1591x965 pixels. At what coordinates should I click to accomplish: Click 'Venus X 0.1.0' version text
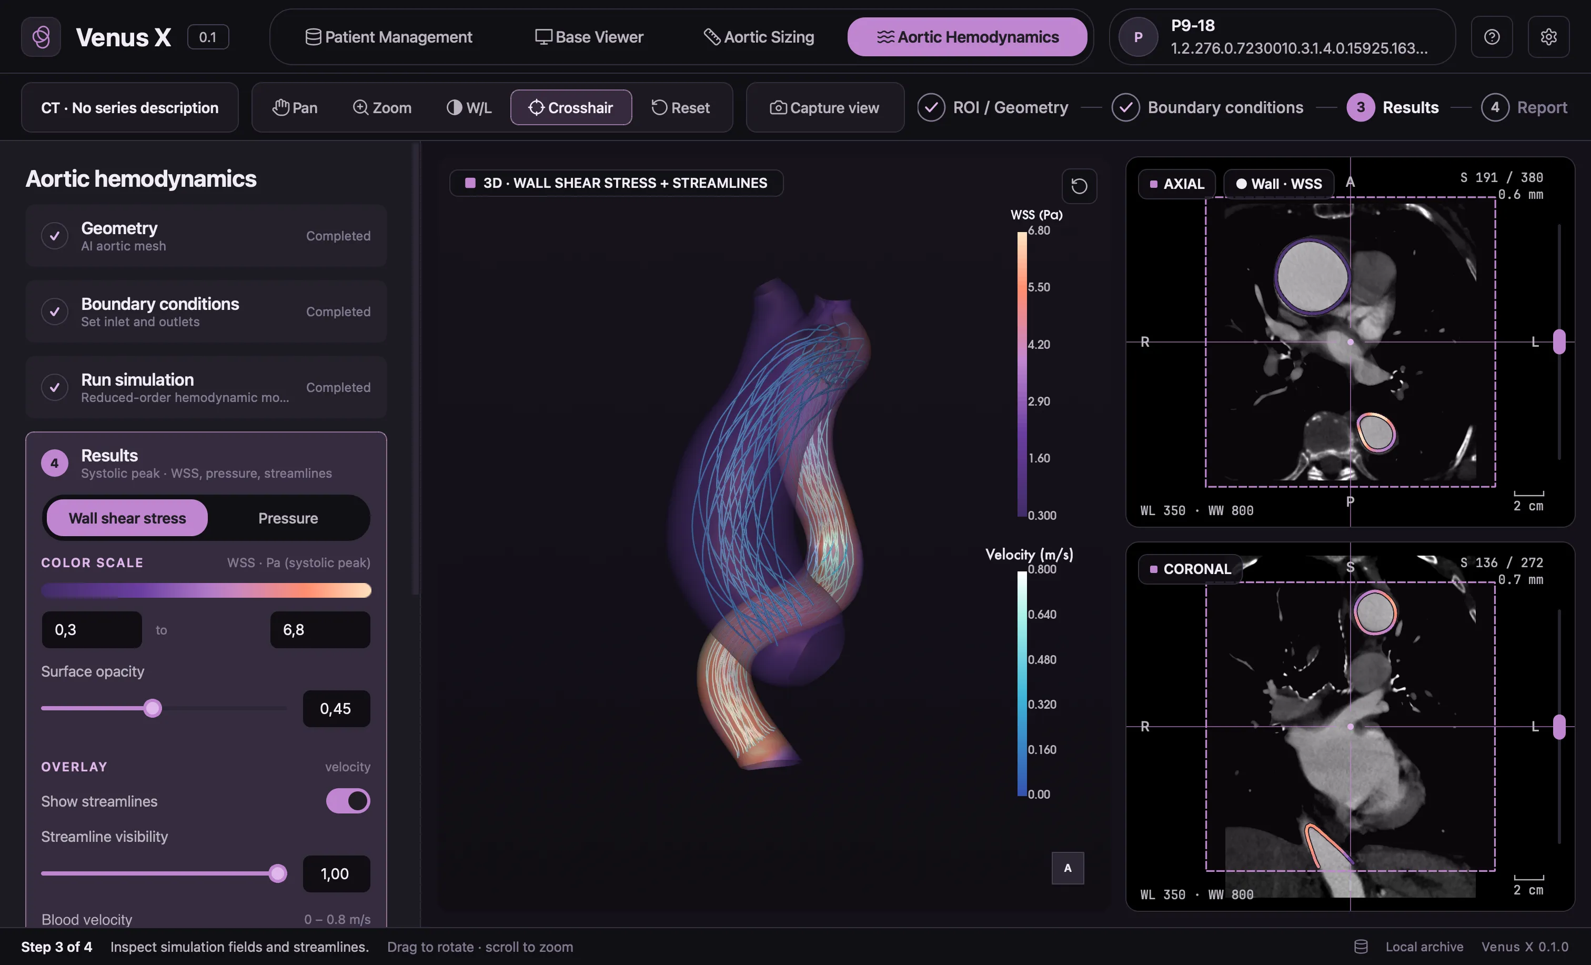[x=1525, y=946]
